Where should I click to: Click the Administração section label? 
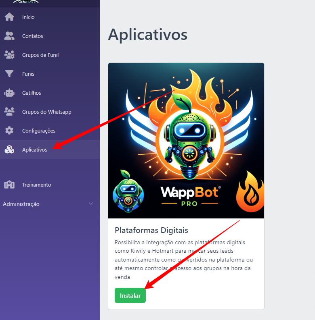[21, 204]
